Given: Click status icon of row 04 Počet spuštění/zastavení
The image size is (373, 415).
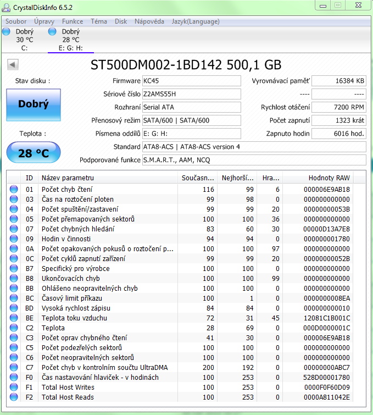Looking at the screenshot, I should coord(14,209).
